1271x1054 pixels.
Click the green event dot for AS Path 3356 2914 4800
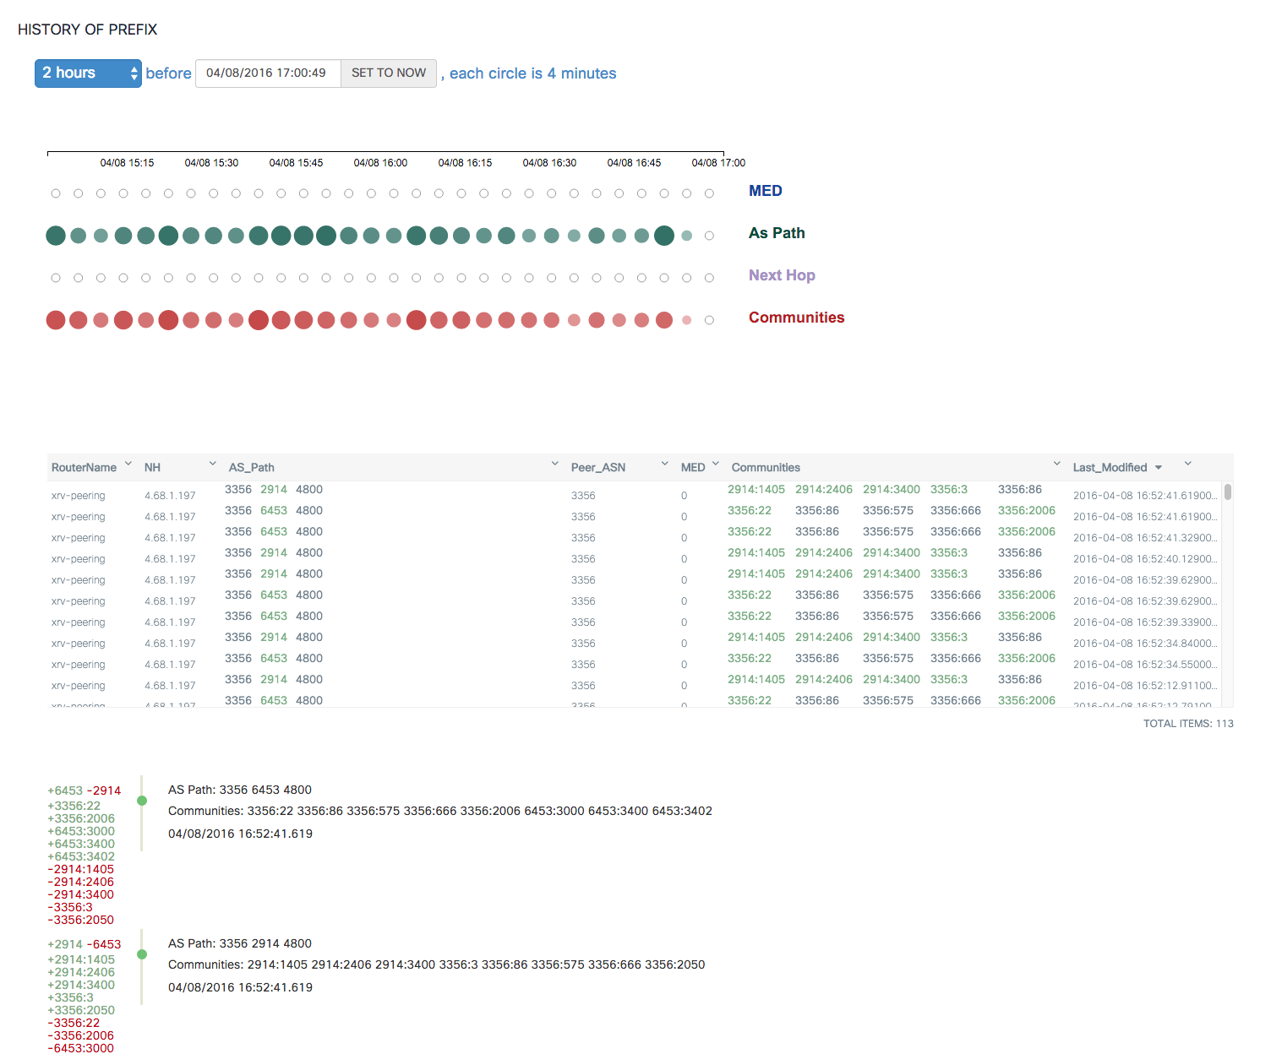[x=142, y=954]
